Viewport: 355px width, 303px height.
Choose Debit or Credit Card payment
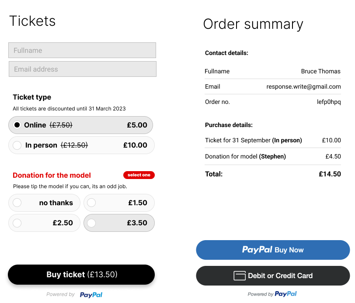(x=273, y=275)
